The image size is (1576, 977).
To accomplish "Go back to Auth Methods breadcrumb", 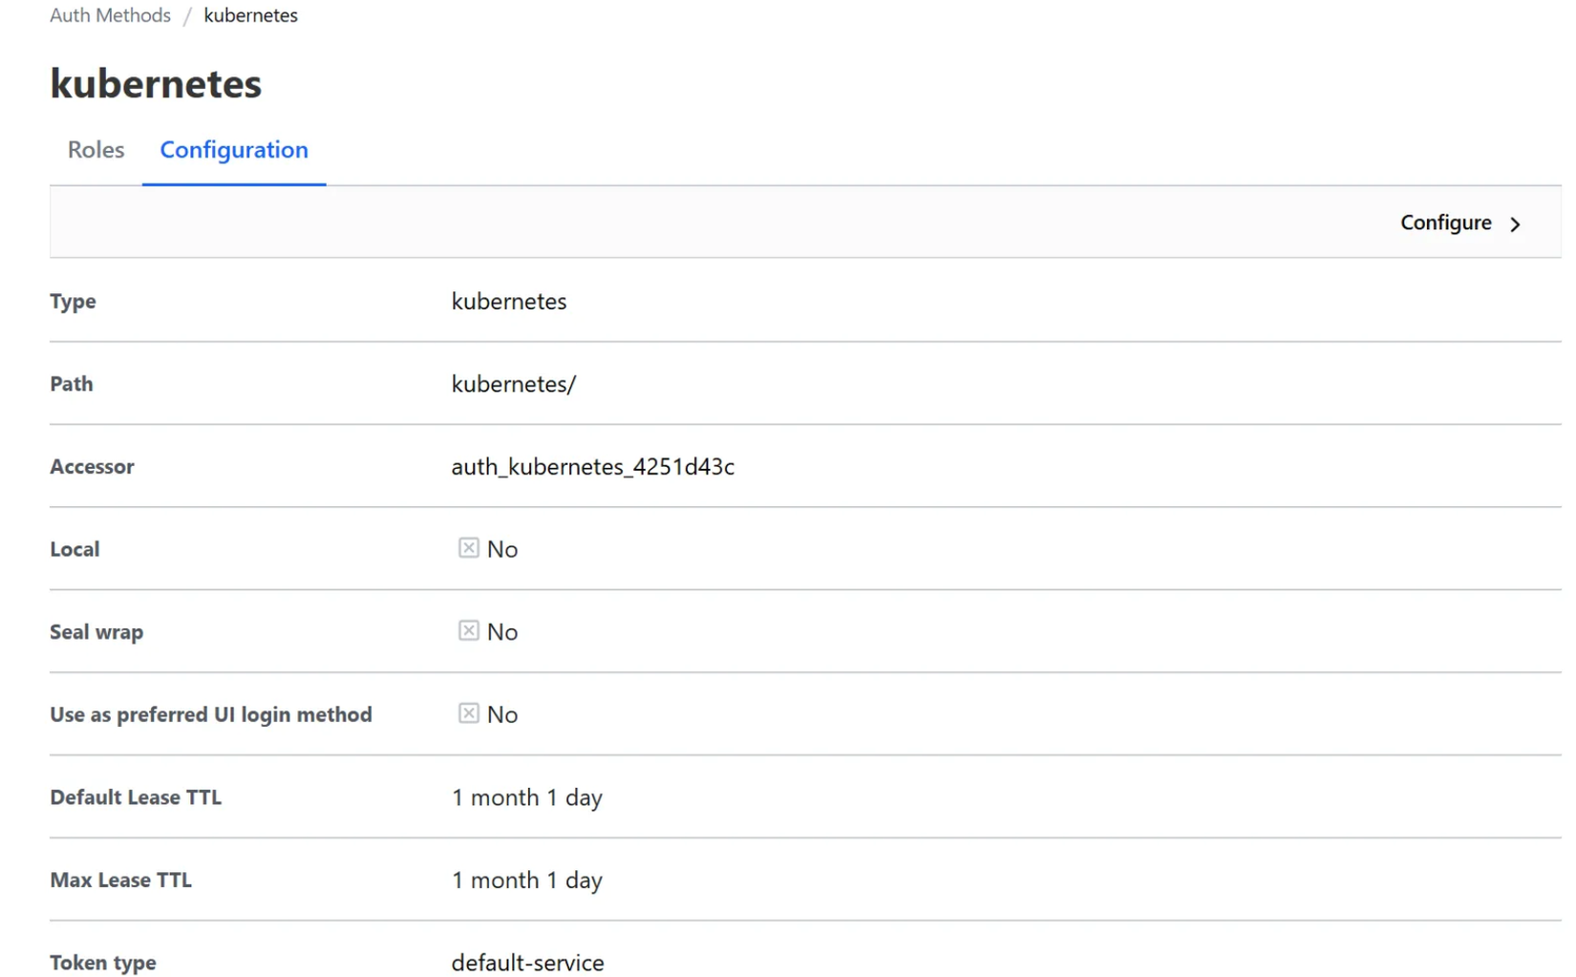I will point(110,15).
